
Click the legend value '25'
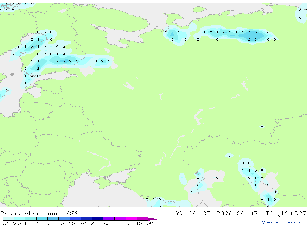point(94,223)
